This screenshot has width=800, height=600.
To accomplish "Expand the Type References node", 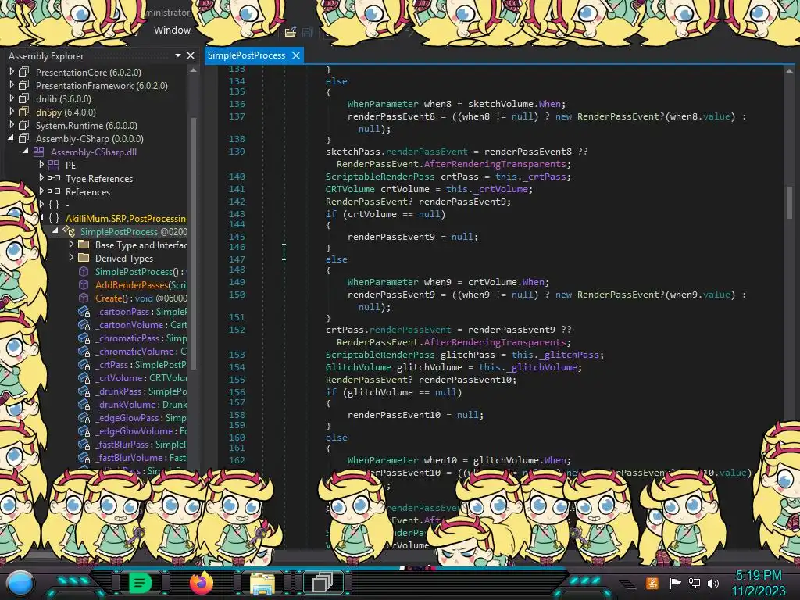I will [x=41, y=178].
